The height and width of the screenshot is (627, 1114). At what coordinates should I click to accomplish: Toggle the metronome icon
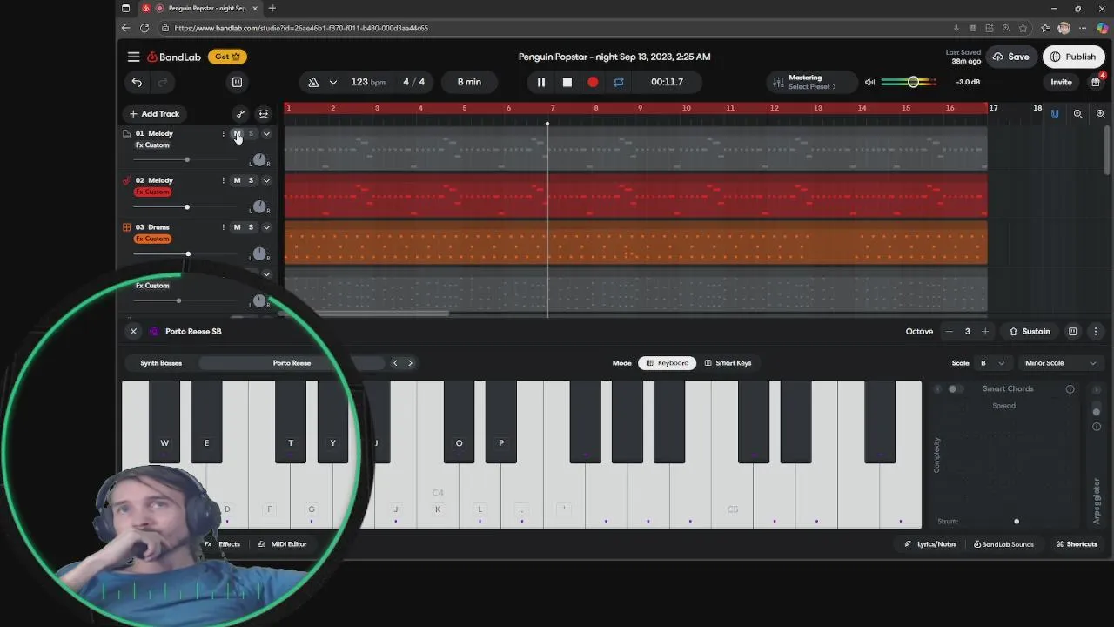(313, 82)
